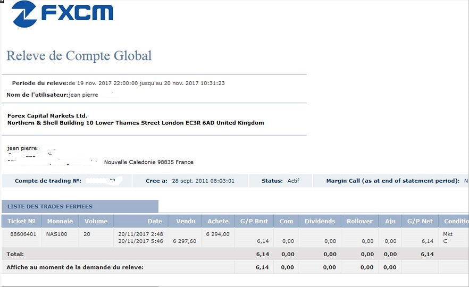The height and width of the screenshot is (287, 469).
Task: Click ticket number 88606401
Action: [x=23, y=234]
